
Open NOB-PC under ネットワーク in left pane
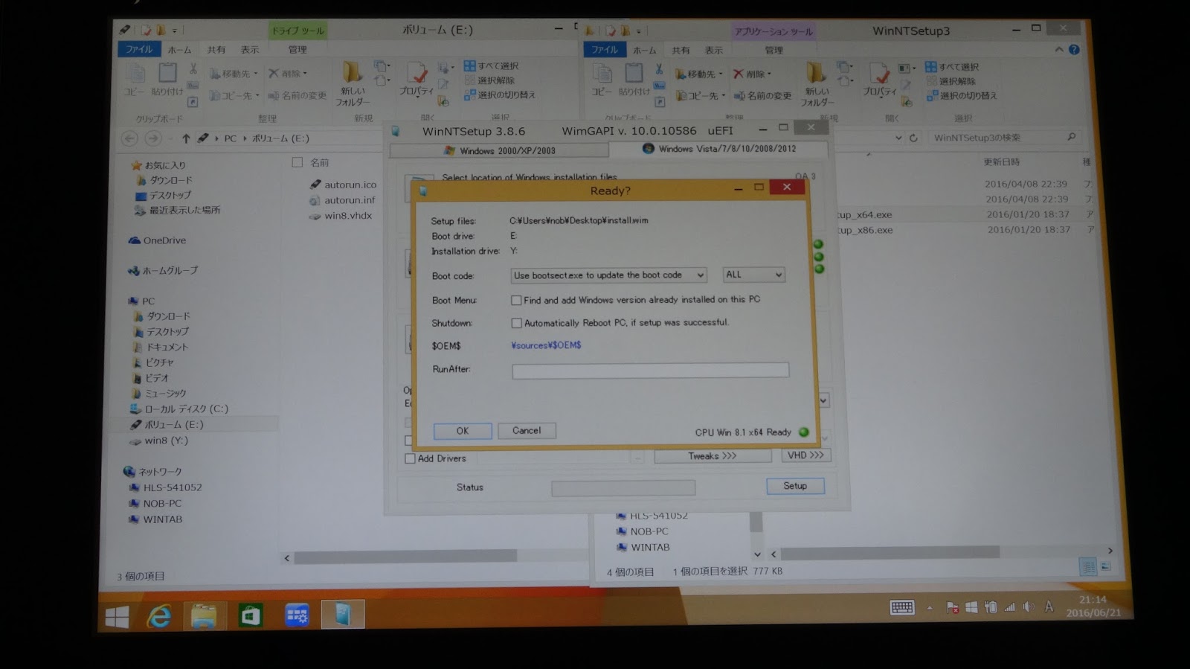click(155, 504)
